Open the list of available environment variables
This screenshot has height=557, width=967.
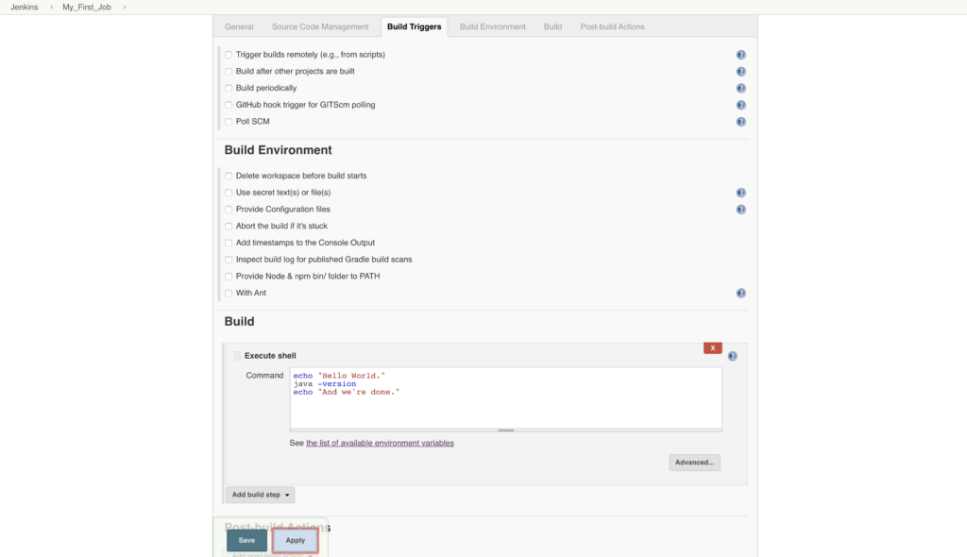click(380, 443)
